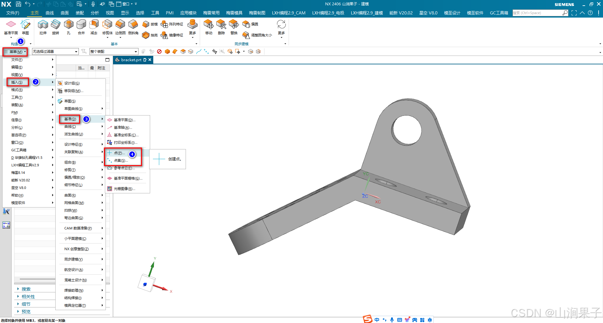Switch to the 应用模块 ribbon tab
Screen dimensions: 603x323
(x=188, y=13)
